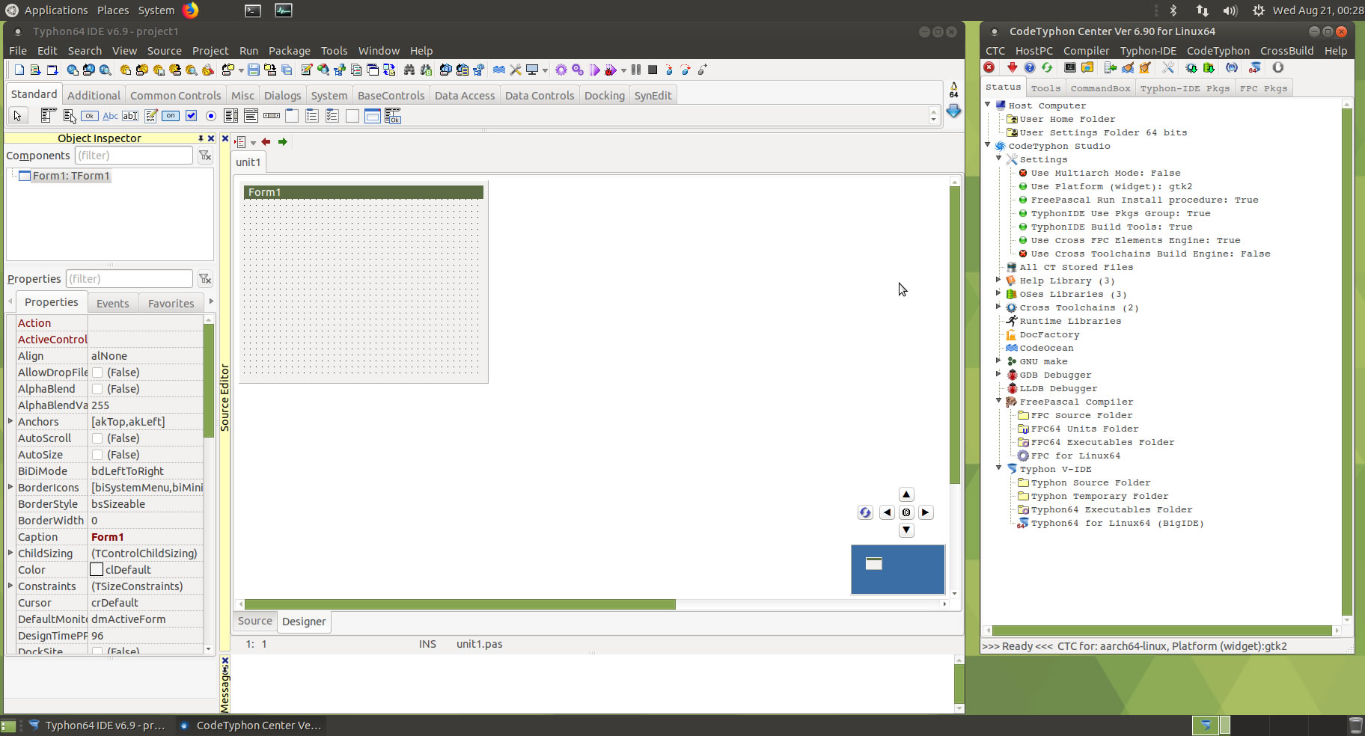Click the designer horizontal scrollbar thumb

coord(460,604)
